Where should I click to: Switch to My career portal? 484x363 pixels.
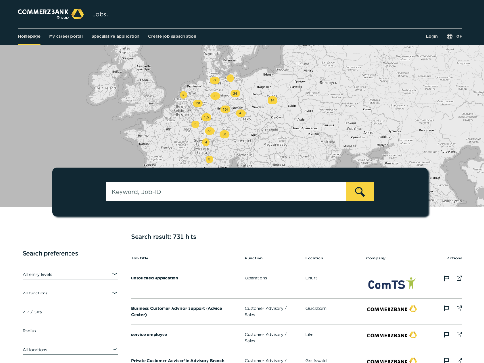click(66, 36)
